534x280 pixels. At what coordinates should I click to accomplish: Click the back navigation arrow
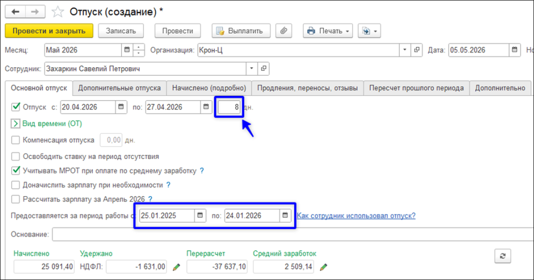15,12
